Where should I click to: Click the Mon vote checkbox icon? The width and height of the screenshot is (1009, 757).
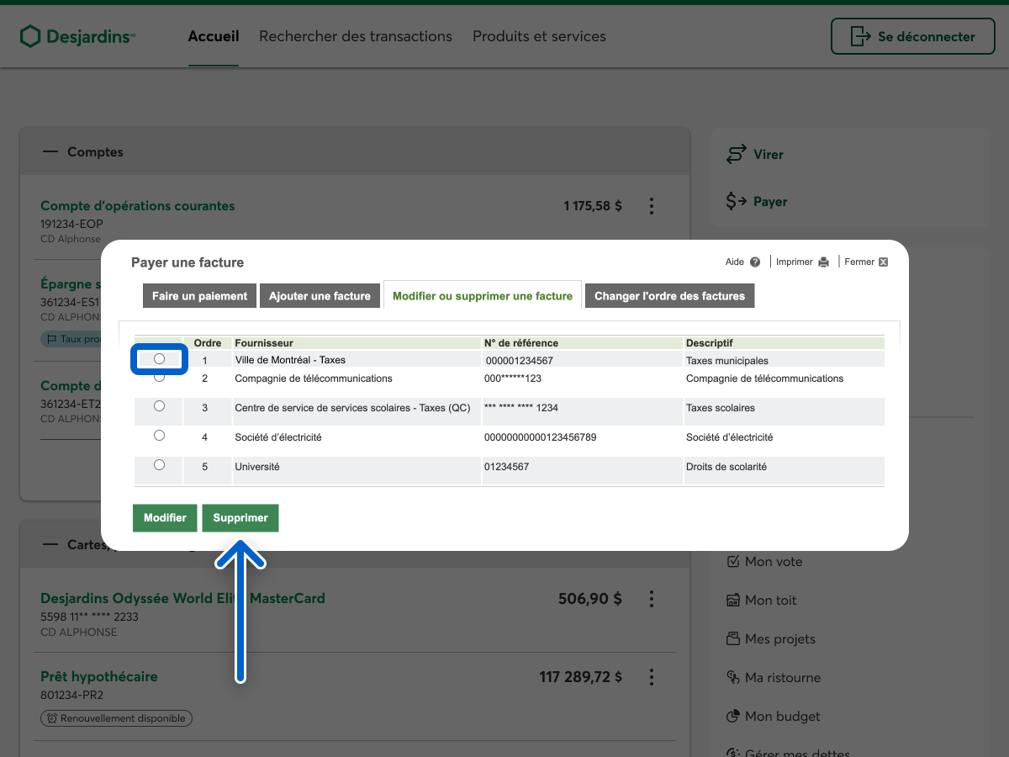[x=732, y=561]
